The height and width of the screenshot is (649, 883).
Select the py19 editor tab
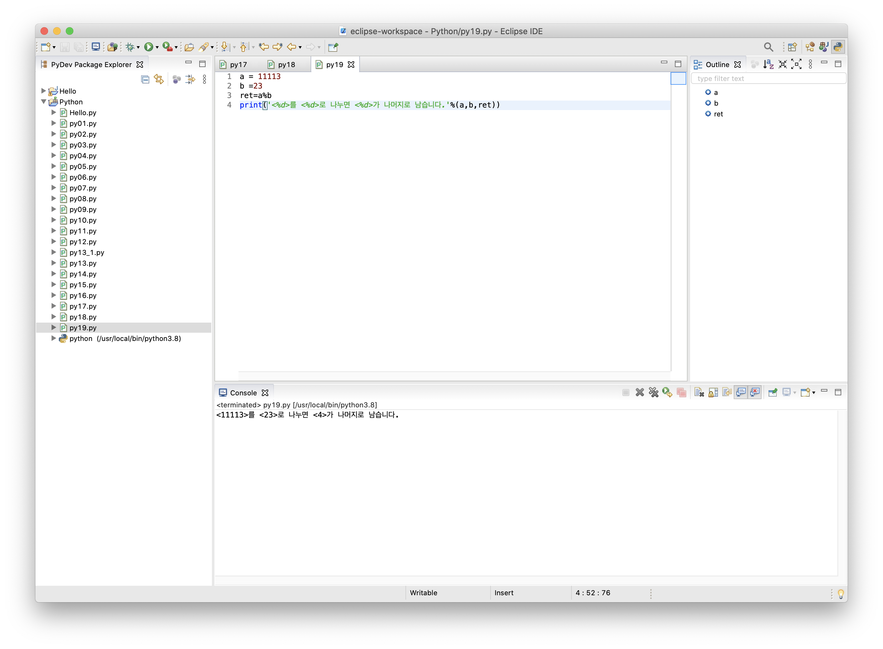pyautogui.click(x=334, y=65)
